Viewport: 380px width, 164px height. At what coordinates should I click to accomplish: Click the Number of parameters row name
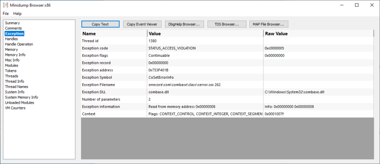(101, 99)
